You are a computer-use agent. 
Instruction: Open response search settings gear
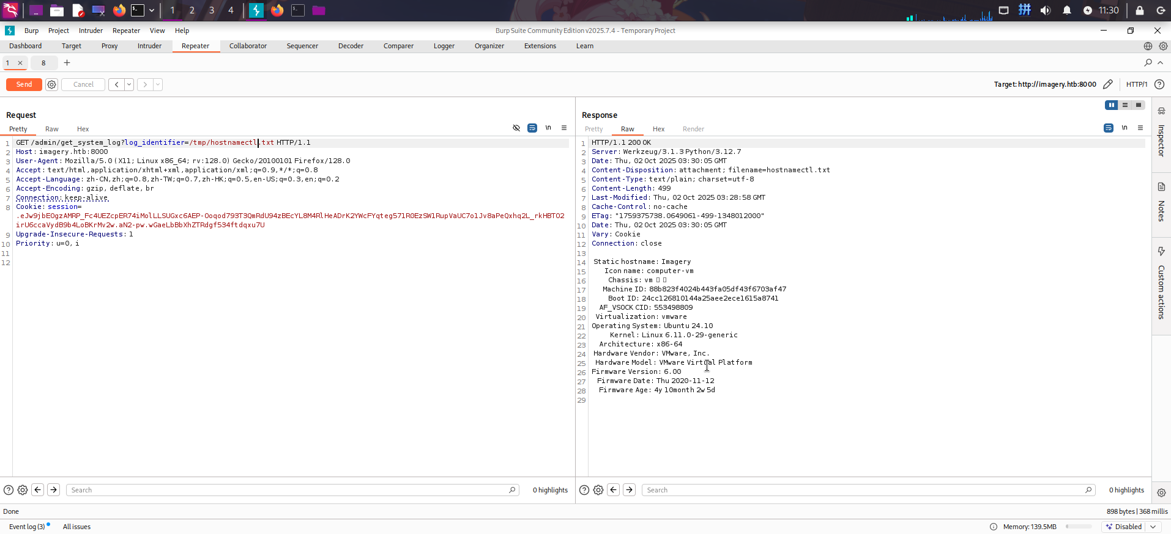pos(598,490)
